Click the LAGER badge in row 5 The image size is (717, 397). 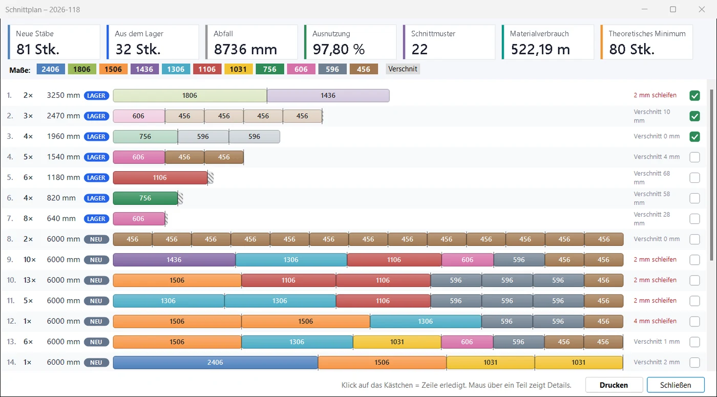[x=96, y=178]
